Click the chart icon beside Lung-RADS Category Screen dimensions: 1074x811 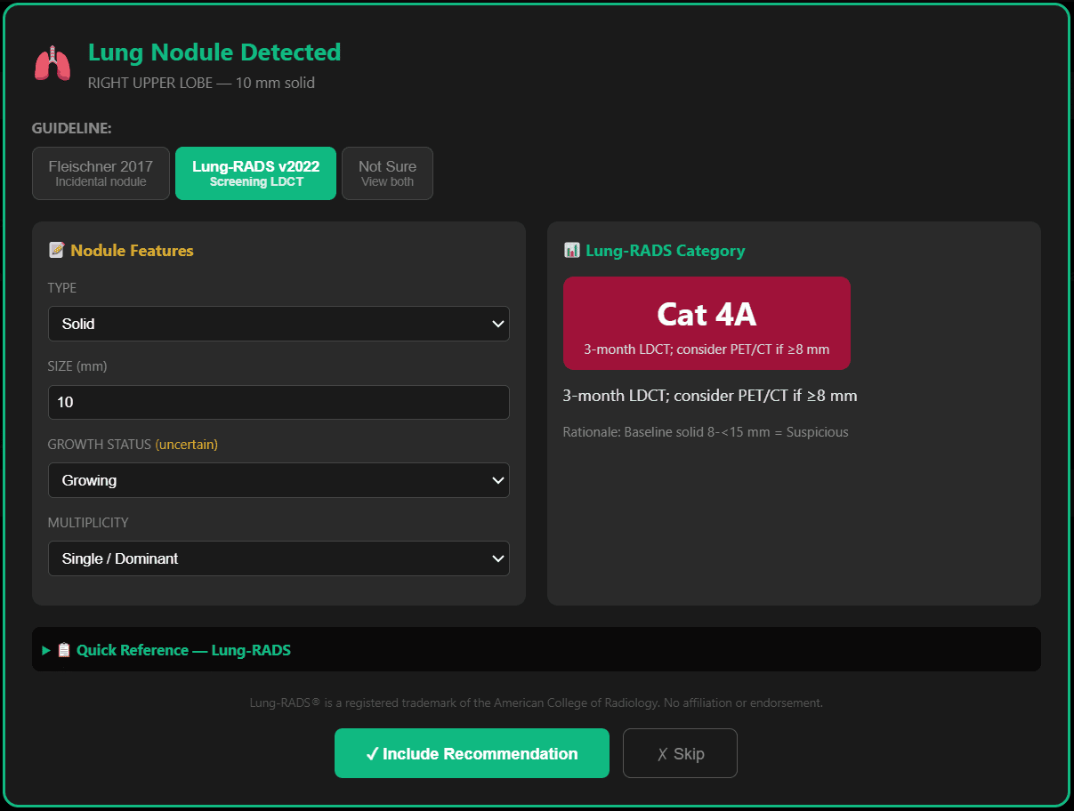(x=571, y=251)
